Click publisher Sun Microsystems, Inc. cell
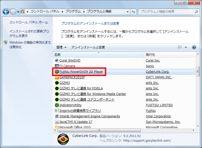Viewport: 202px width, 148px height. (163, 122)
